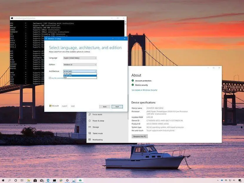Click Command Prompt scroll up arrow

point(126,21)
